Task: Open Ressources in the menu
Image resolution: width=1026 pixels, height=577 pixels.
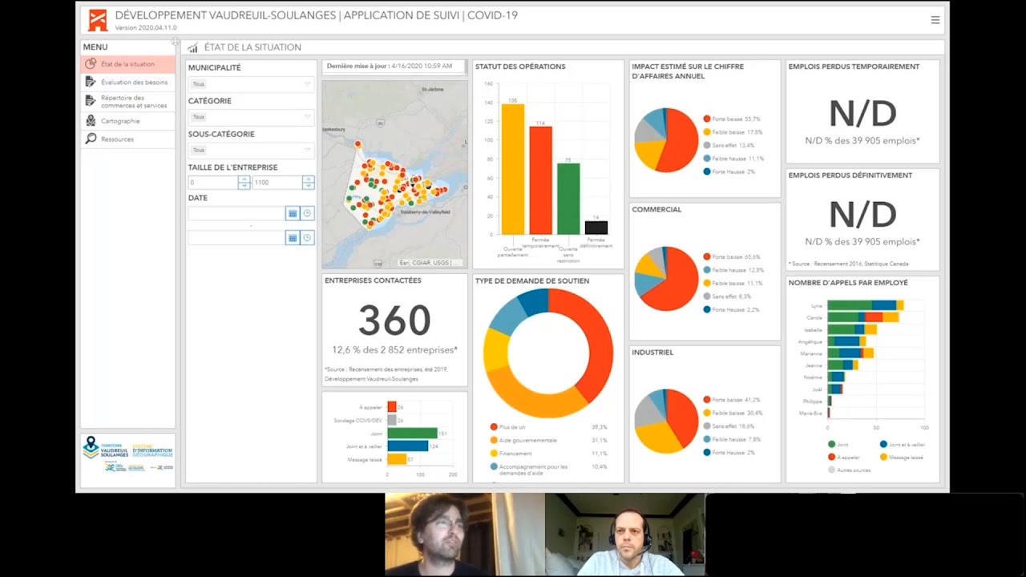Action: [128, 139]
